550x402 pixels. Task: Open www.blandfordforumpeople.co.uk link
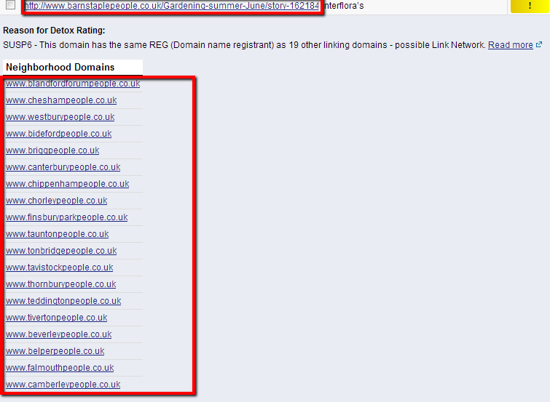tap(73, 84)
